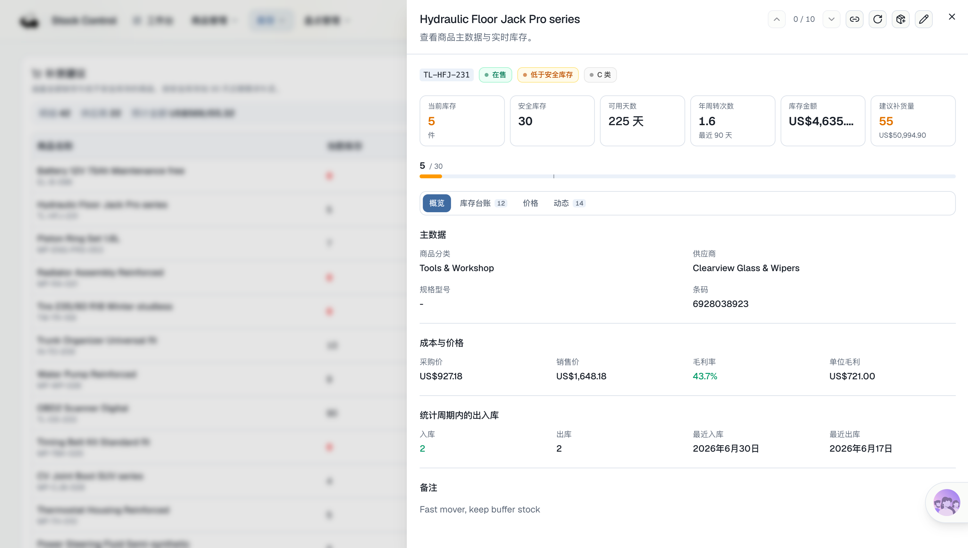
Task: Click last inbound date 2026年6月30日
Action: [x=726, y=448]
